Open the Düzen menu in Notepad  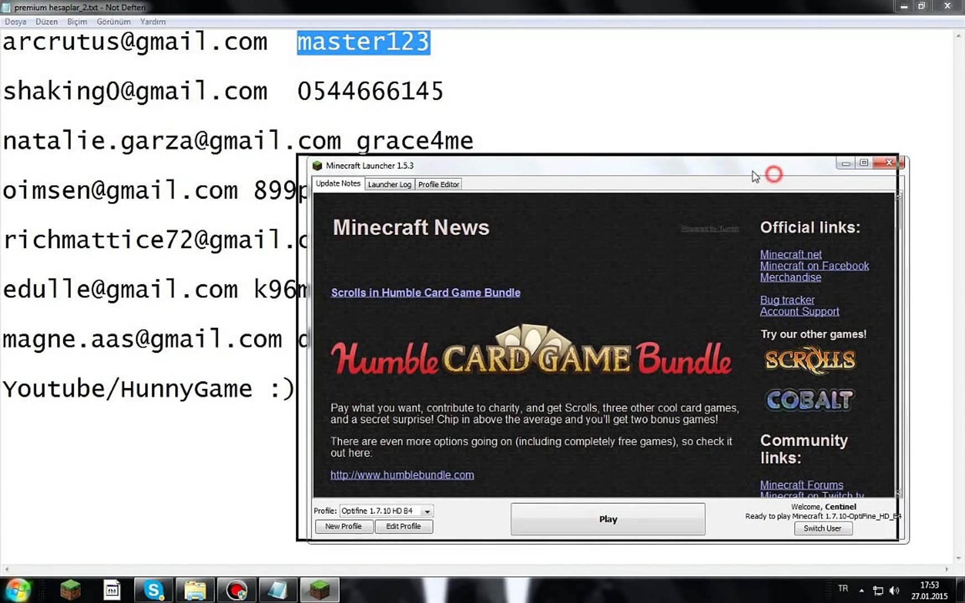click(x=46, y=22)
